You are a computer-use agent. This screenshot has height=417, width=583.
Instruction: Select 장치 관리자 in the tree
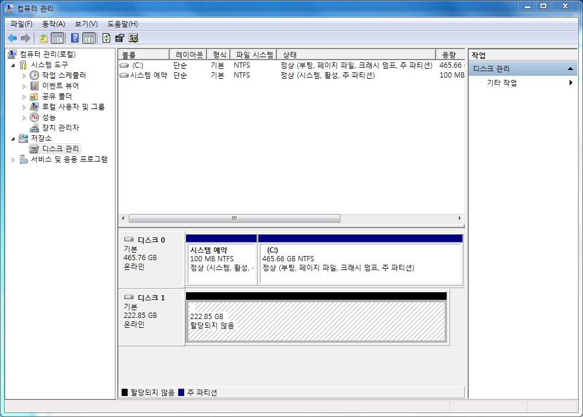(x=60, y=128)
